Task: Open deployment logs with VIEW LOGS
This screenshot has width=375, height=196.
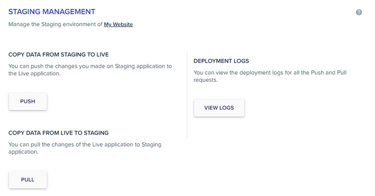Action: 219,108
